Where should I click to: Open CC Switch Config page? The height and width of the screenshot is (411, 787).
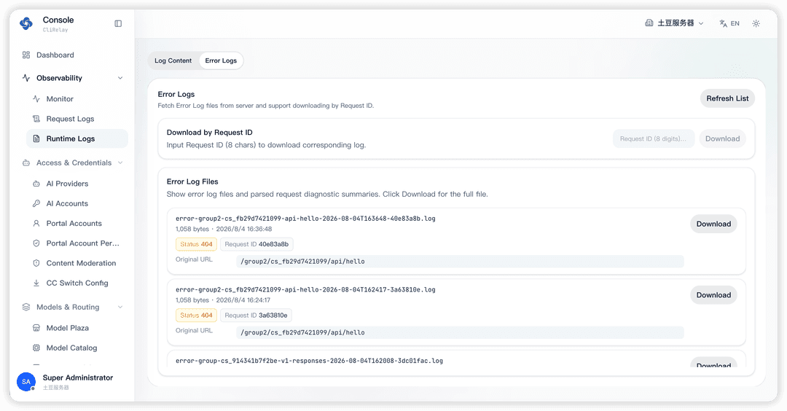pos(77,283)
